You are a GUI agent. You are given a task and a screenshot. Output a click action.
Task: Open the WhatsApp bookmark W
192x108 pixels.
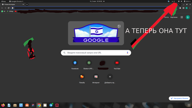pyautogui.click(x=3, y=11)
